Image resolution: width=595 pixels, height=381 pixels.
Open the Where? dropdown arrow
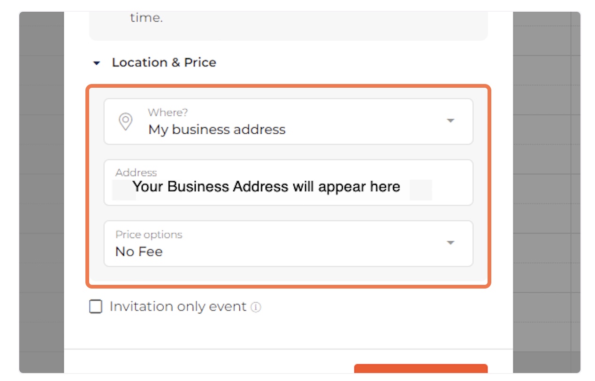coord(450,121)
